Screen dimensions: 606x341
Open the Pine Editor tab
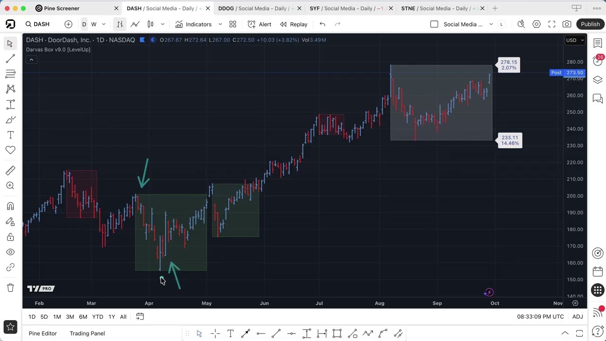[x=43, y=333]
